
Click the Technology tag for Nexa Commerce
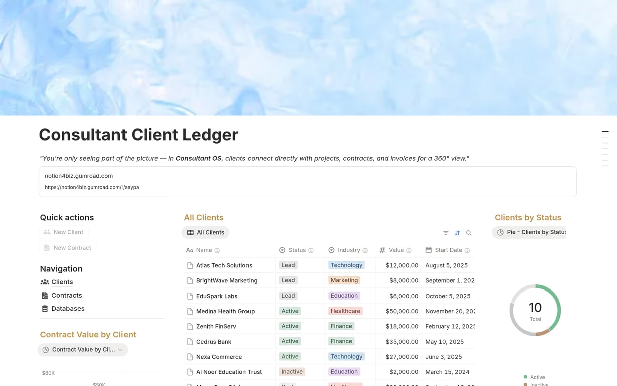(x=346, y=357)
